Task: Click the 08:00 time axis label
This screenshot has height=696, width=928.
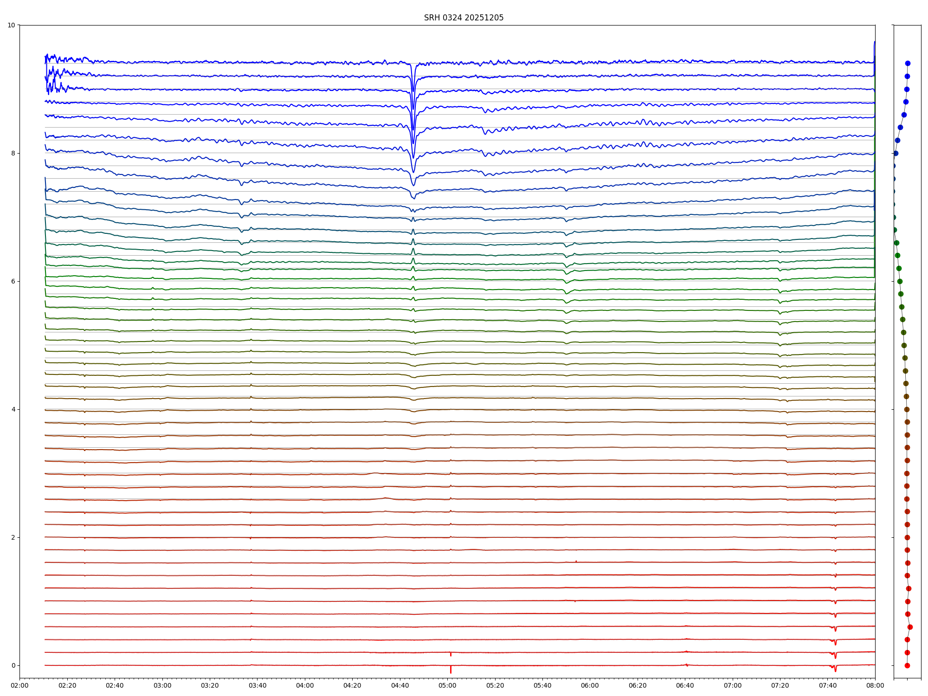Action: click(x=875, y=685)
